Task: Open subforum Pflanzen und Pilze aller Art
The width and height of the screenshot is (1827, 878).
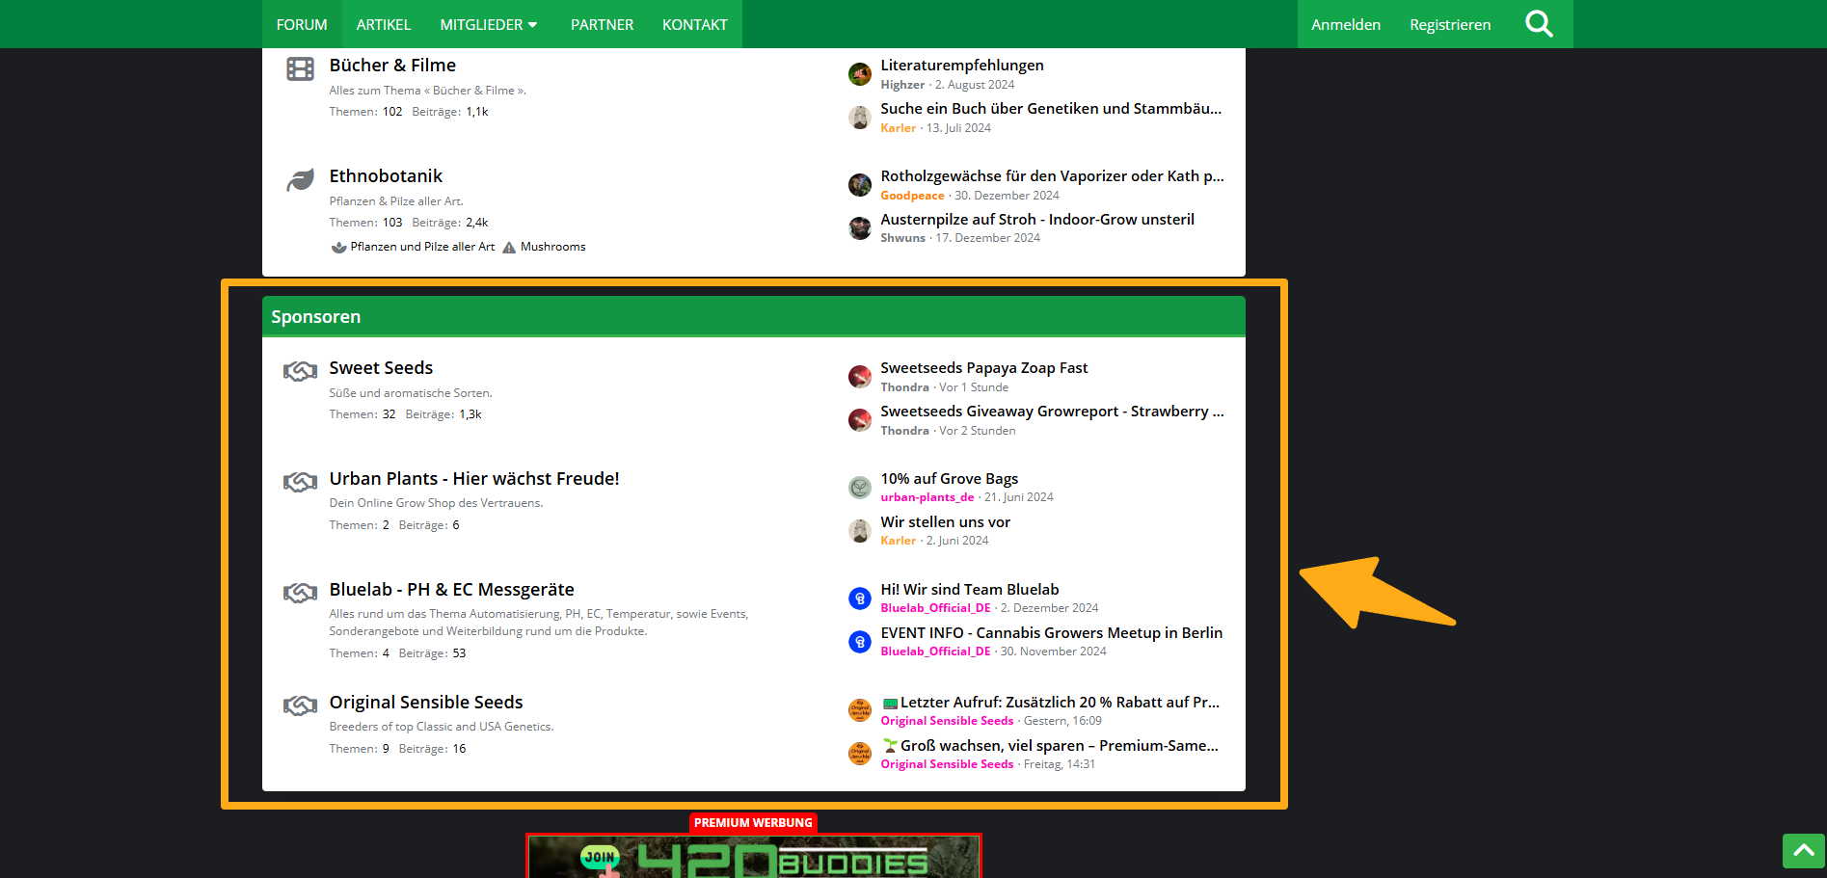Action: coord(422,247)
